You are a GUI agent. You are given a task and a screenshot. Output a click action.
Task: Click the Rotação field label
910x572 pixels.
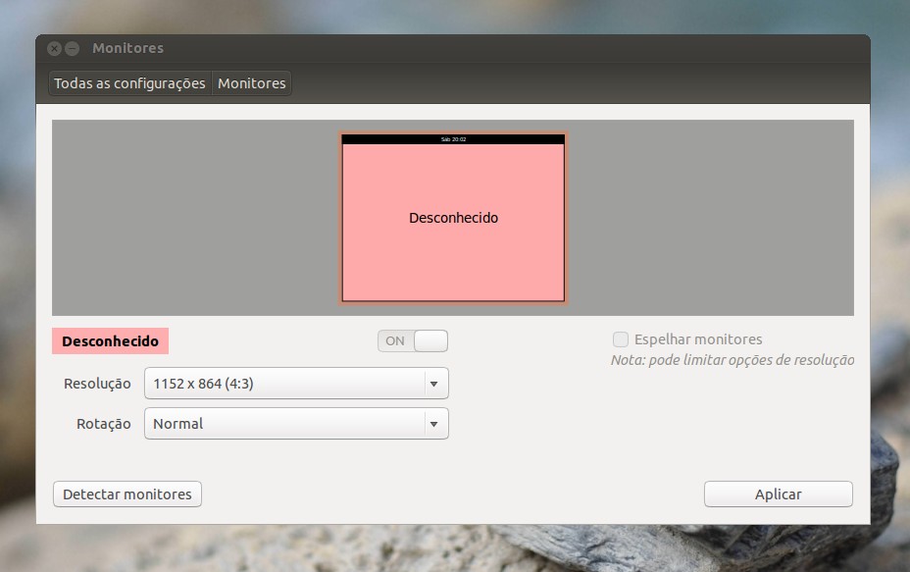[x=103, y=424]
